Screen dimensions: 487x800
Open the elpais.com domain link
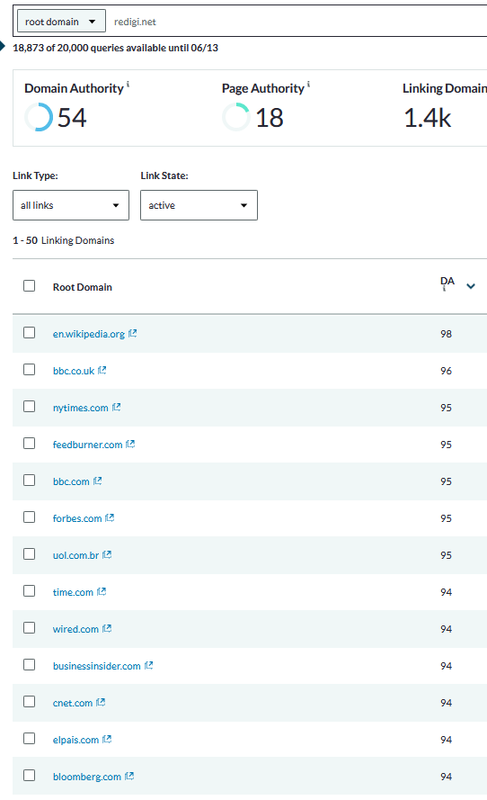click(75, 740)
